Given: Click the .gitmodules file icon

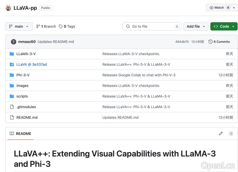Looking at the screenshot, I should click(x=12, y=107).
